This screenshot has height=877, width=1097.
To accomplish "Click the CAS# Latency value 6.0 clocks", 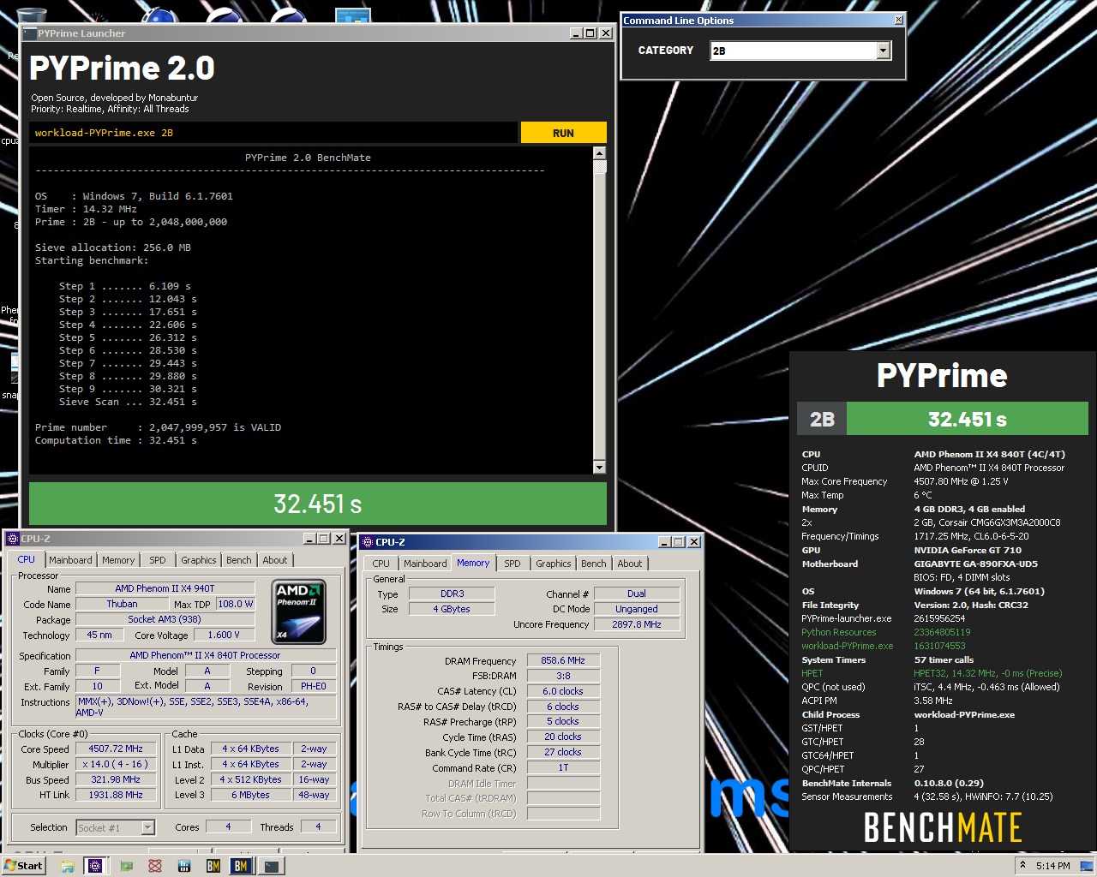I will [563, 691].
